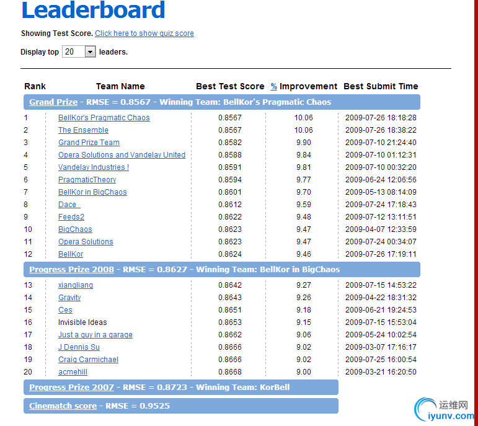Click submit time 2009-07-12 13:11:51
This screenshot has width=478, height=426.
tap(381, 217)
